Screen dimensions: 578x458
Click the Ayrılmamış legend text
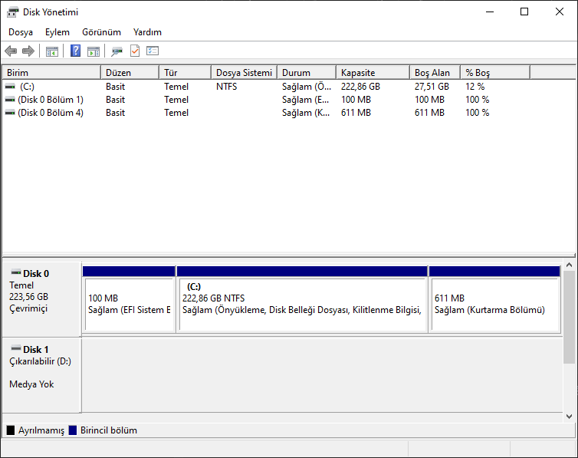pos(41,430)
